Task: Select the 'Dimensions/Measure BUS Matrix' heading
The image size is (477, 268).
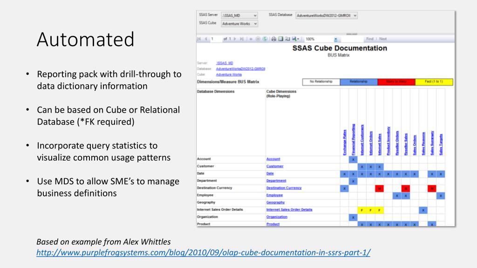Action: coord(228,82)
